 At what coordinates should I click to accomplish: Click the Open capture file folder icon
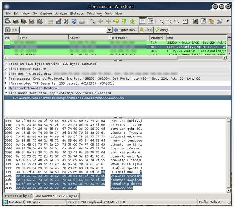[x=50, y=21]
